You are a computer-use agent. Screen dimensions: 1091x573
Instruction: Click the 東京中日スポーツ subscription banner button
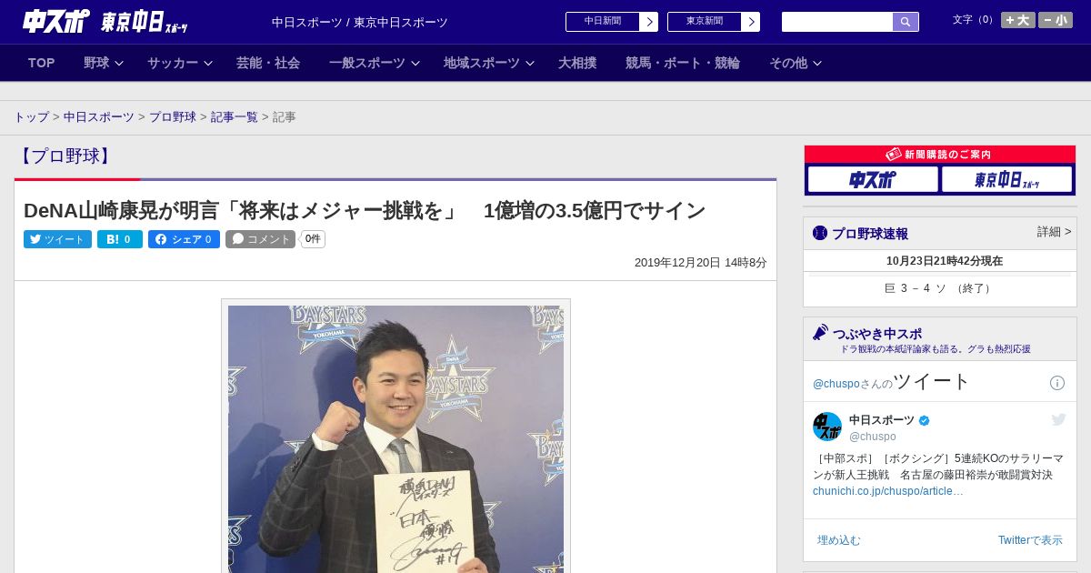pyautogui.click(x=1006, y=179)
